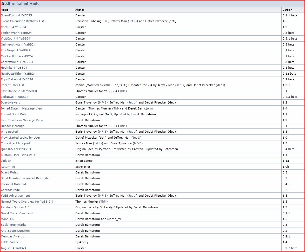
Task: Click the Send Member Password Reminder link
Action: (x=25, y=178)
